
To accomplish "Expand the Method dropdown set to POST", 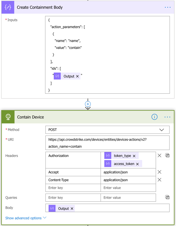I will 162,130.
